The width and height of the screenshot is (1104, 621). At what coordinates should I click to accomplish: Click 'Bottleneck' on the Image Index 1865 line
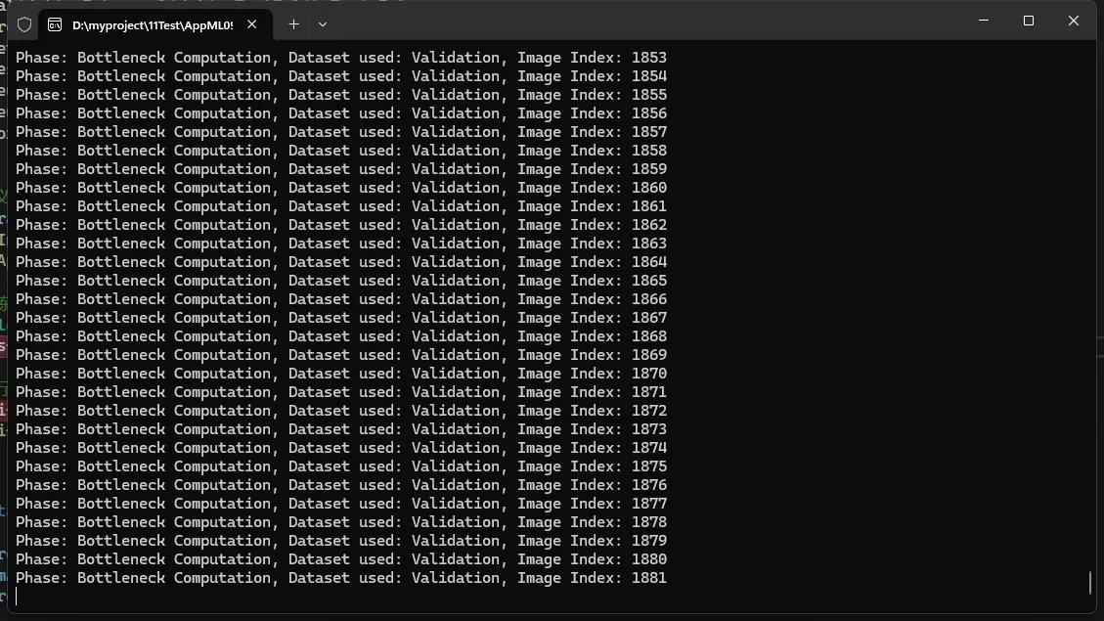[121, 281]
